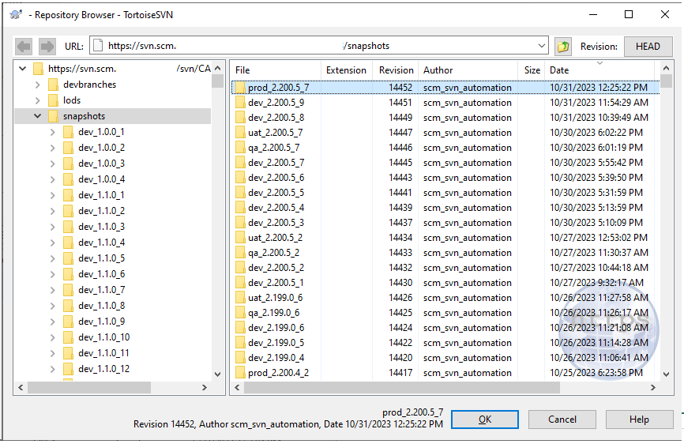This screenshot has width=684, height=444.
Task: Click folder icon of the repository root node
Action: coord(39,69)
